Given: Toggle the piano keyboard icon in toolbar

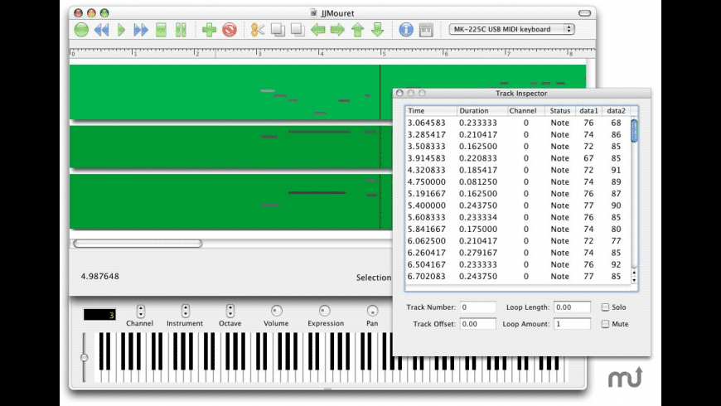Looking at the screenshot, I should (x=426, y=30).
